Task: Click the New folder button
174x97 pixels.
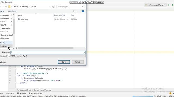Action: coord(12,11)
